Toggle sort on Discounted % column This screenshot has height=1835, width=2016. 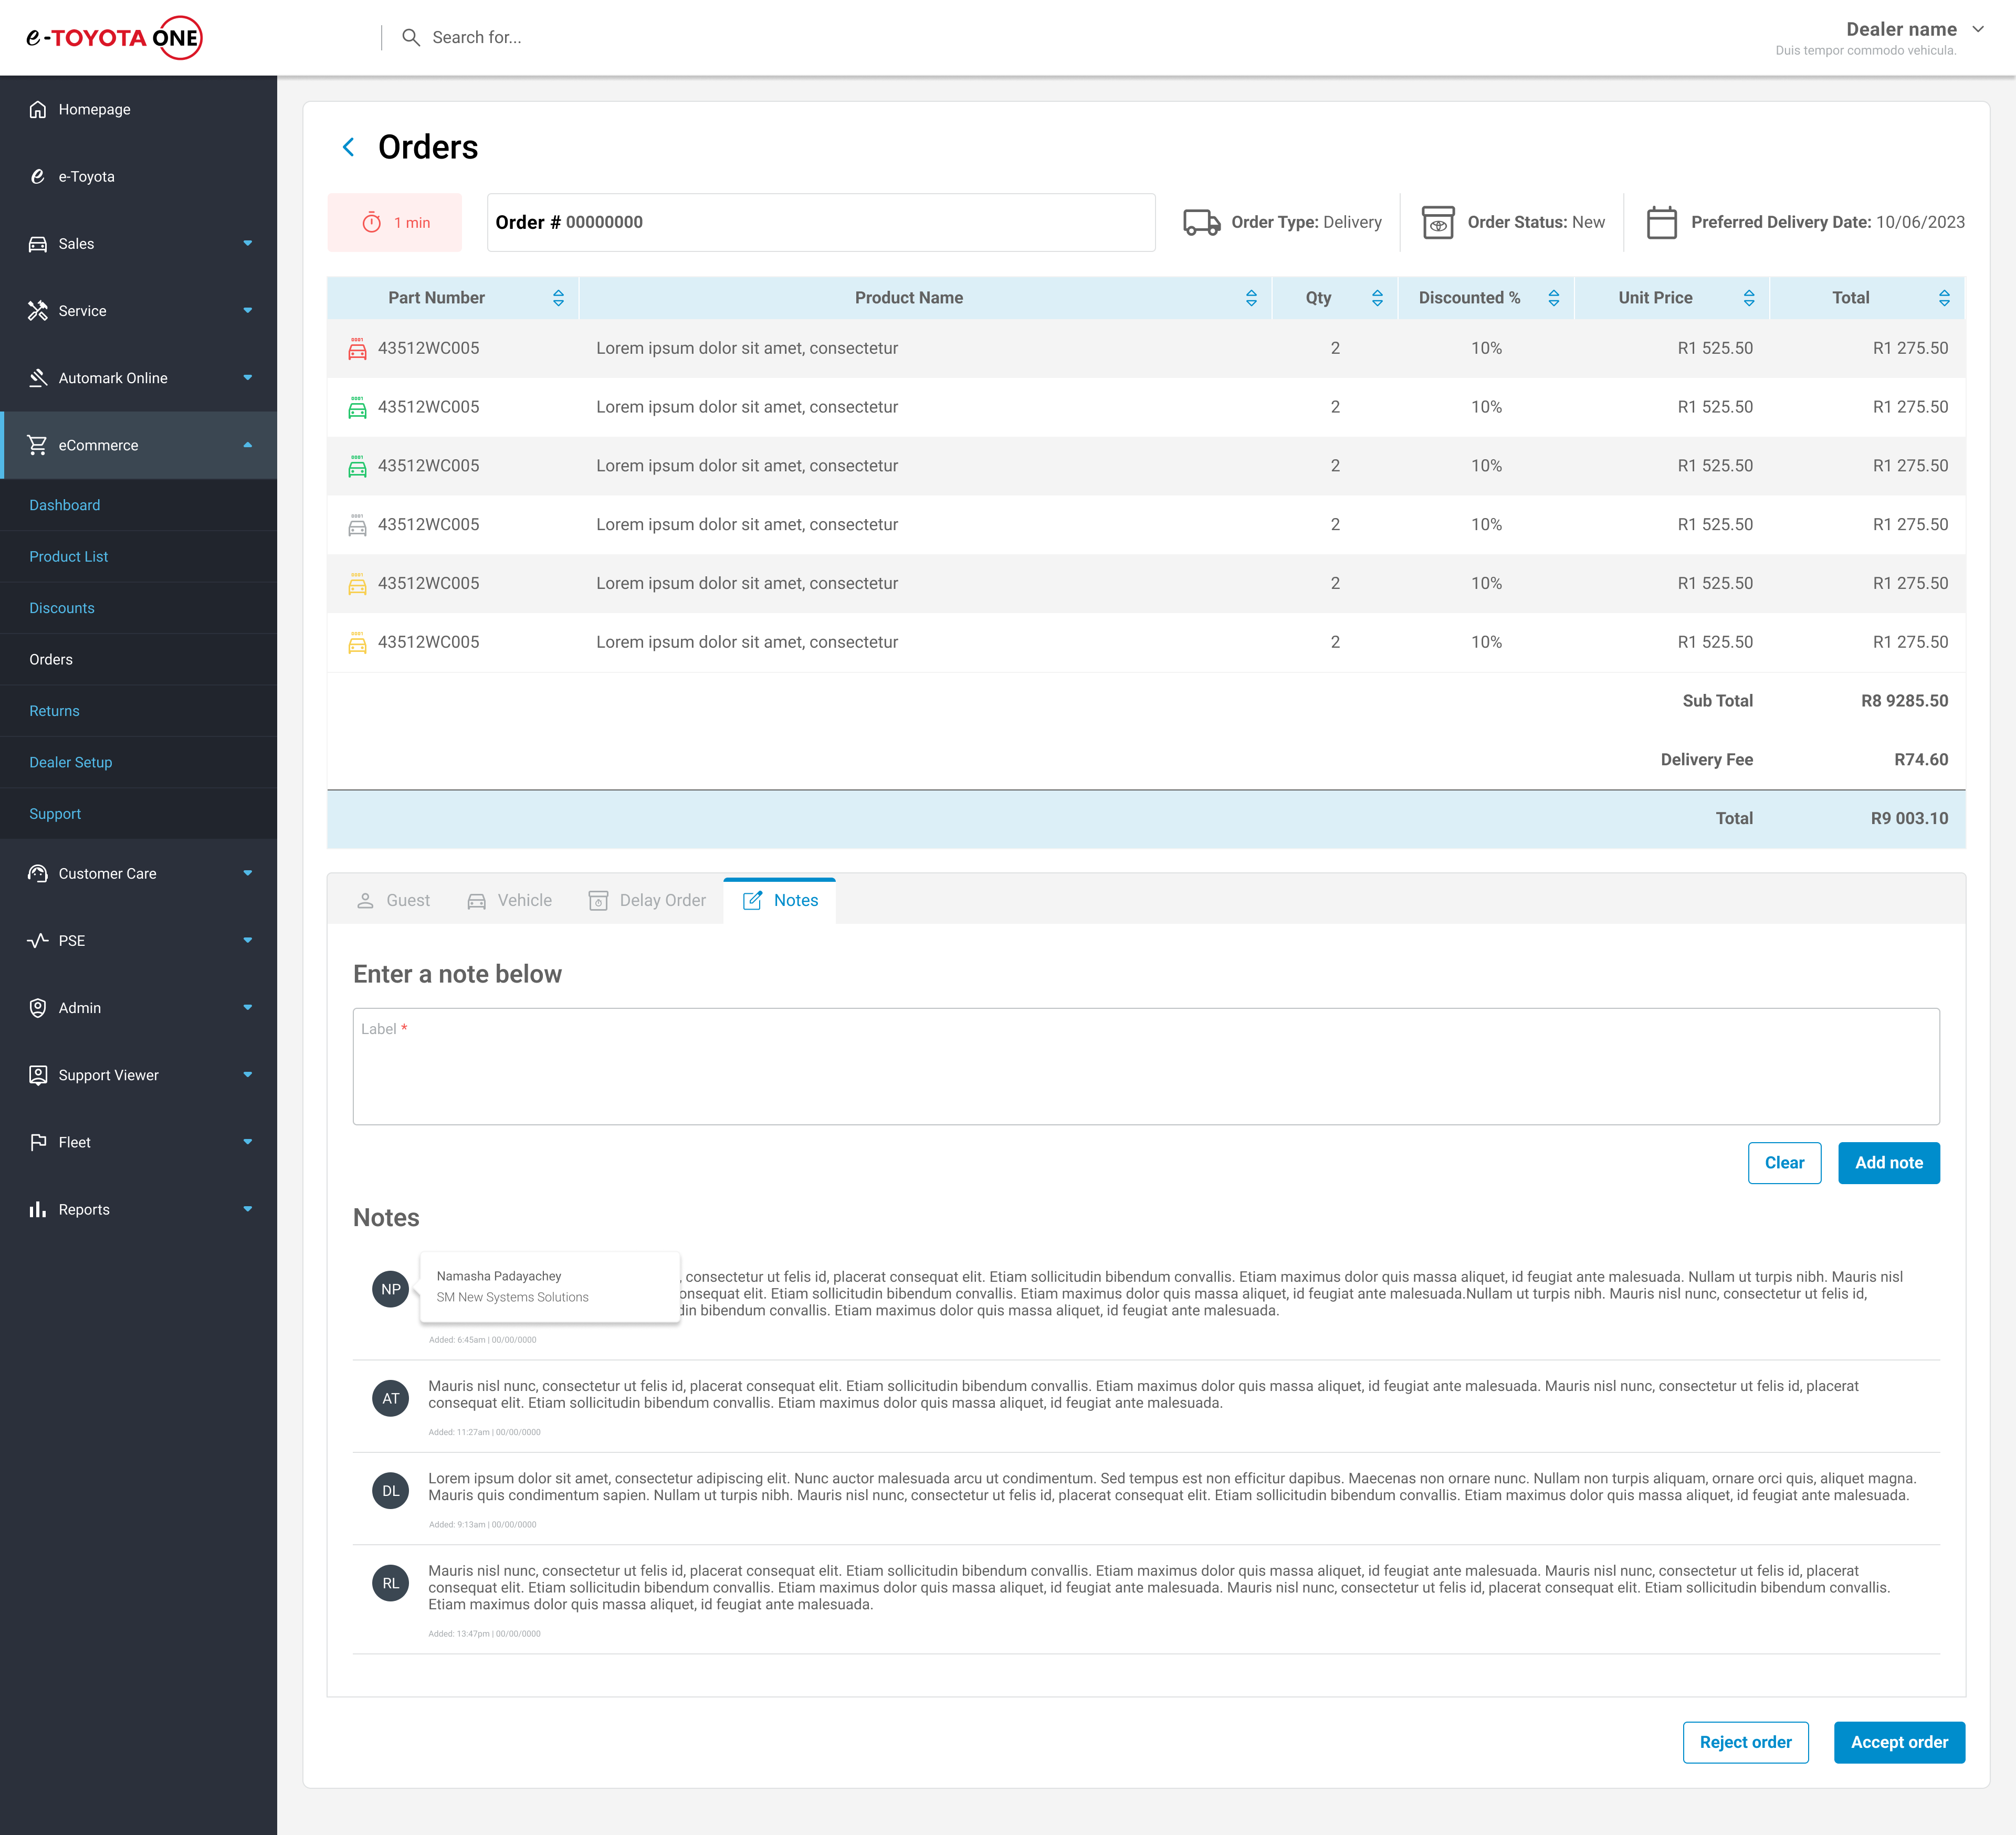coord(1553,298)
